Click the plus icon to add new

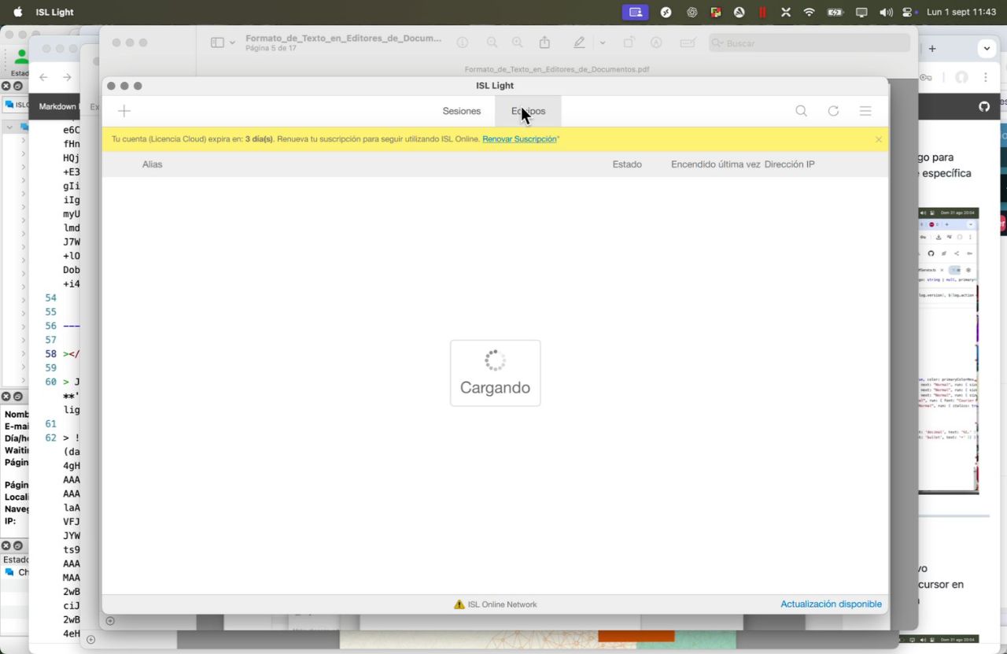click(x=124, y=111)
